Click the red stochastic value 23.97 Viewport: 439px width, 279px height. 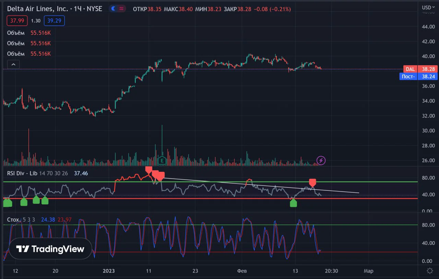(x=64, y=219)
